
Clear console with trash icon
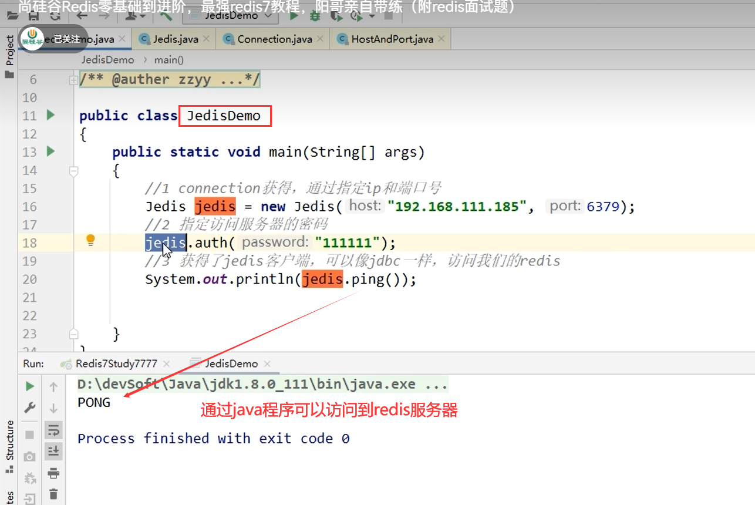point(53,494)
